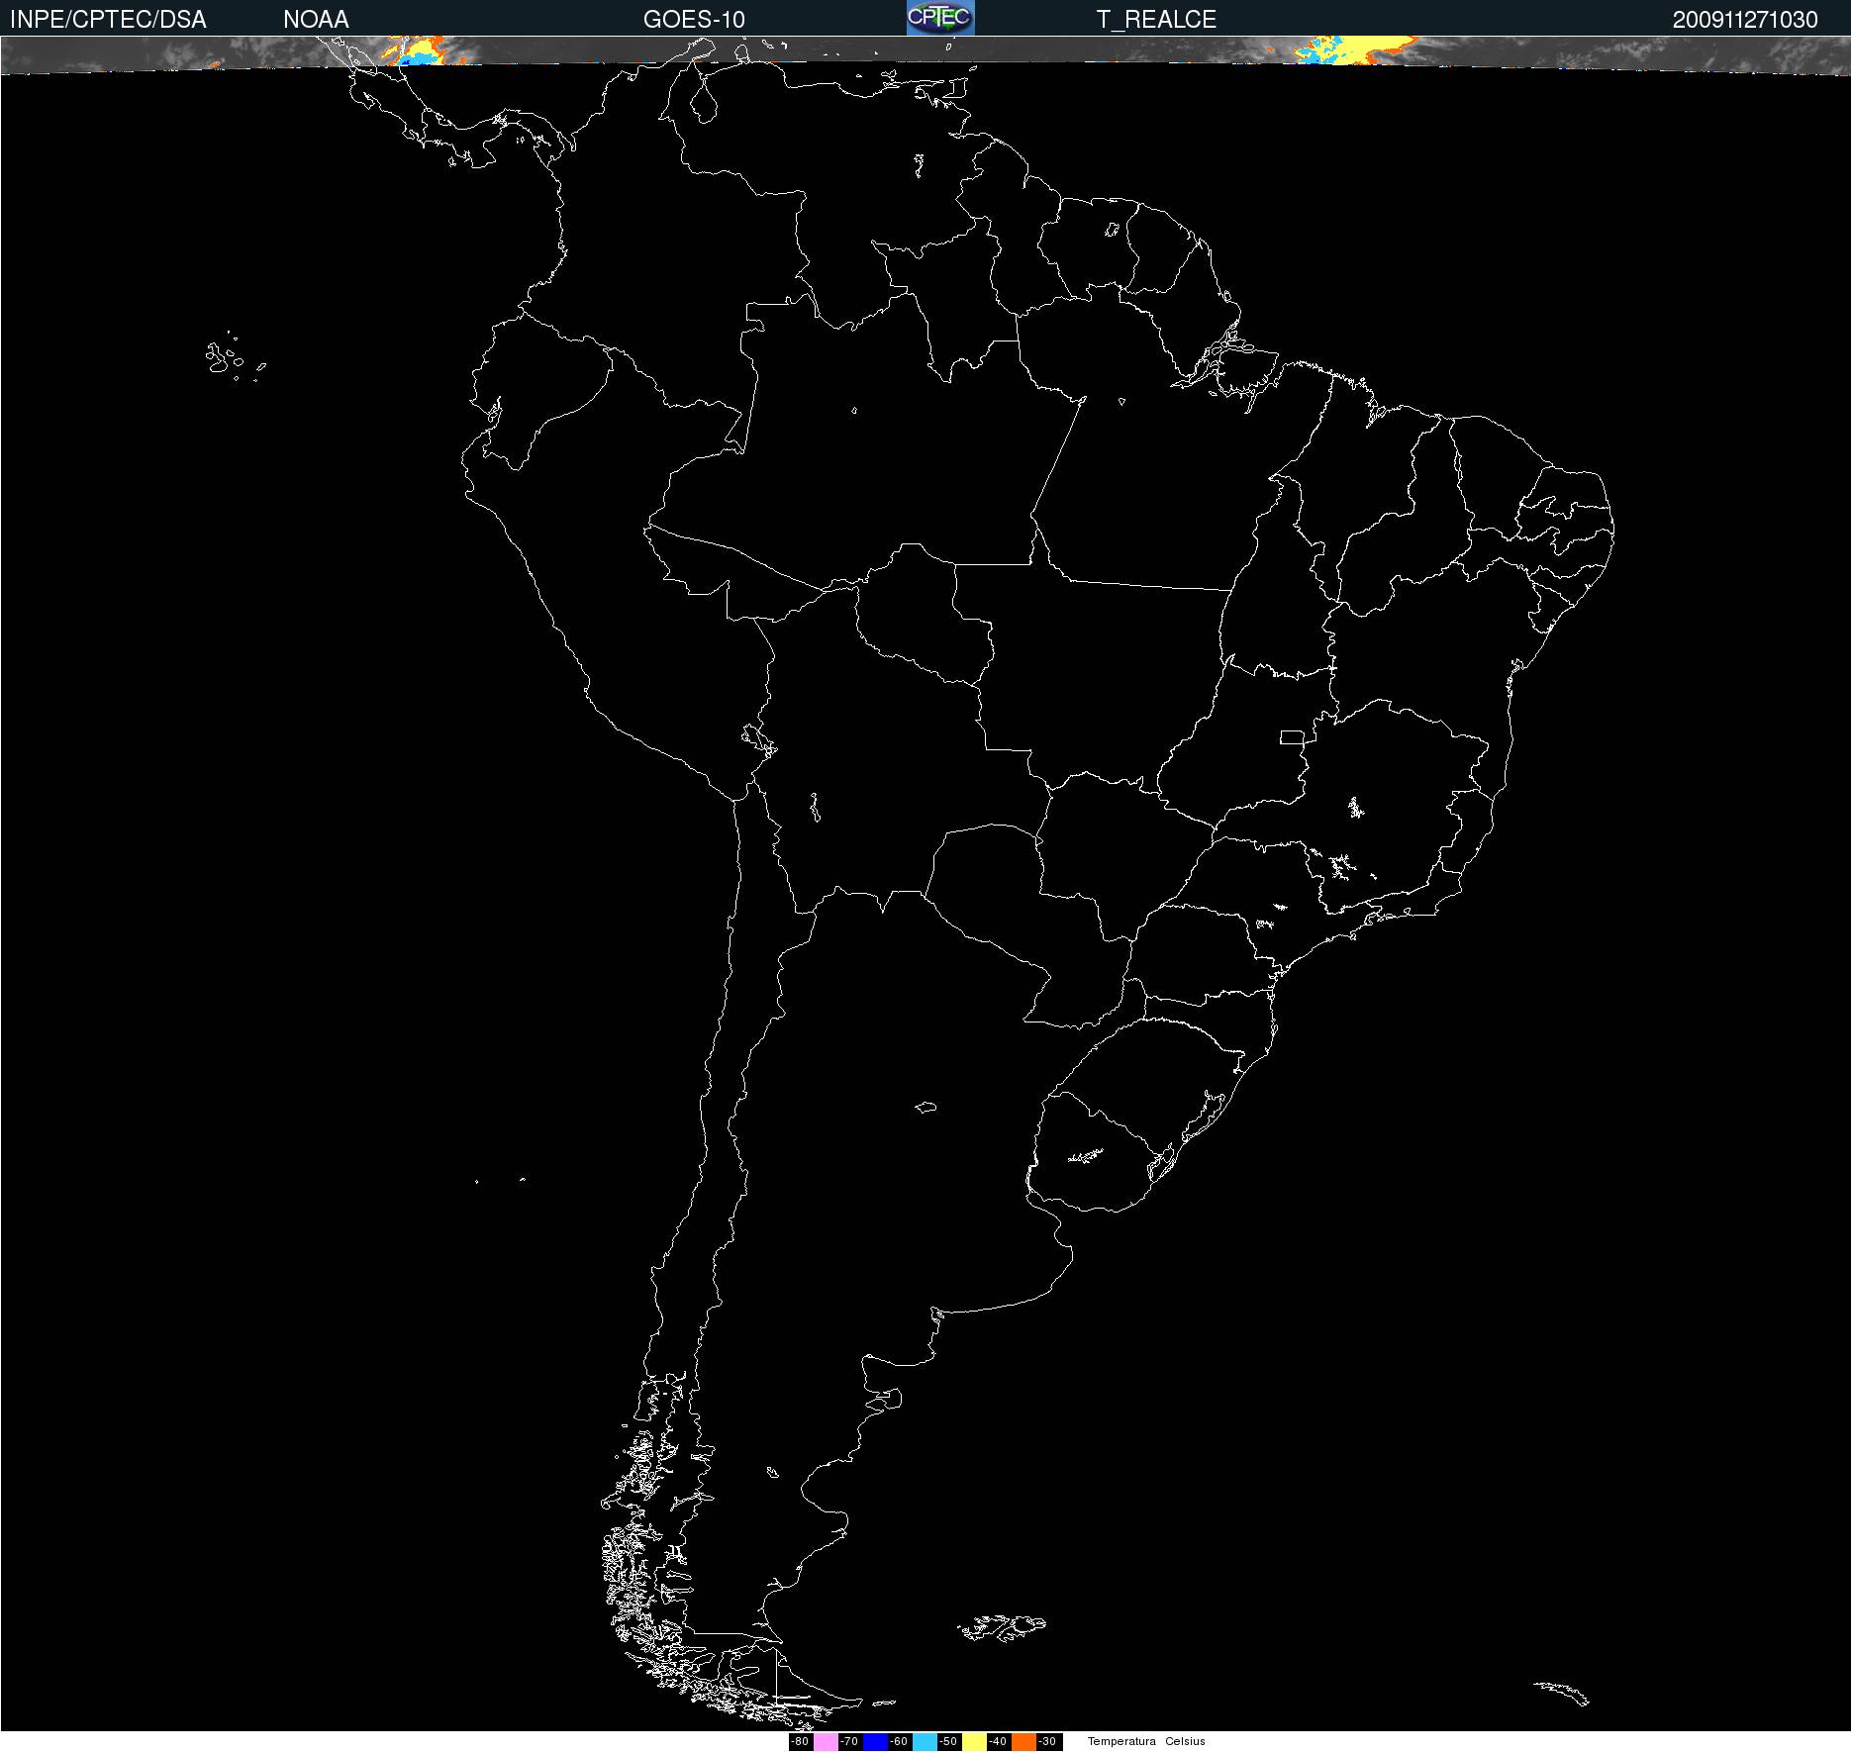
Task: Click the Temperatura Celsius legend caption
Action: [x=1146, y=1742]
